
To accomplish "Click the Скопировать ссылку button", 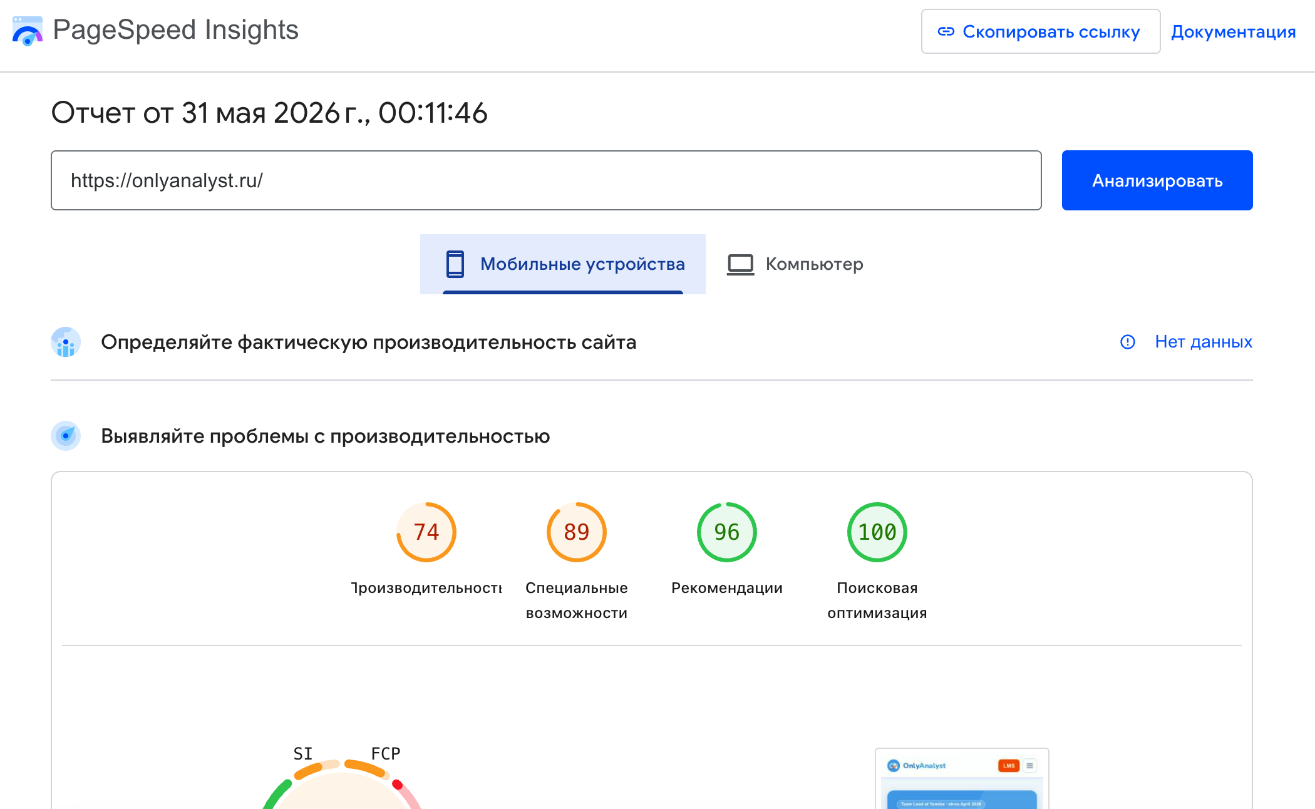I will point(1040,31).
